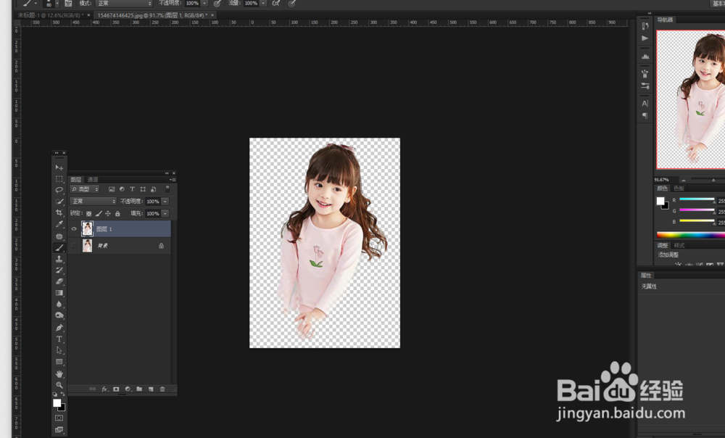This screenshot has width=725, height=438.
Task: Click the color spectrum ramp
Action: click(x=690, y=235)
